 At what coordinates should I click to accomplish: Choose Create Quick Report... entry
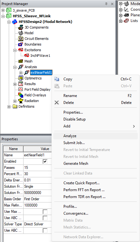point(95,183)
